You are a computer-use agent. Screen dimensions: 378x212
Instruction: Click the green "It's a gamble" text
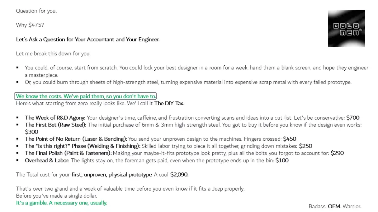pos(61,203)
